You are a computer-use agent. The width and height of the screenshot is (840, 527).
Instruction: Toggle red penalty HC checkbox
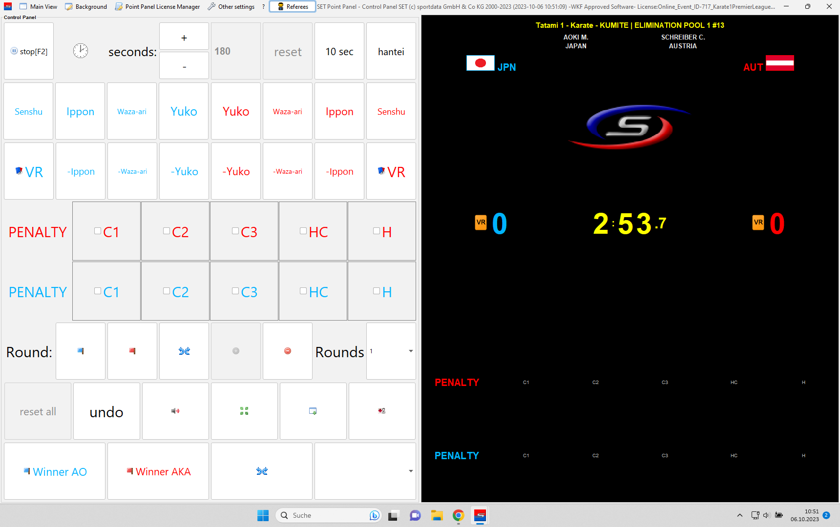303,231
